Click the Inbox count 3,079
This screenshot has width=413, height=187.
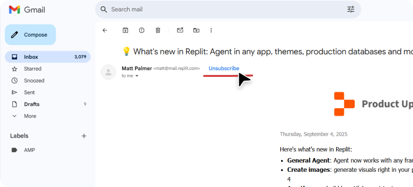80,57
